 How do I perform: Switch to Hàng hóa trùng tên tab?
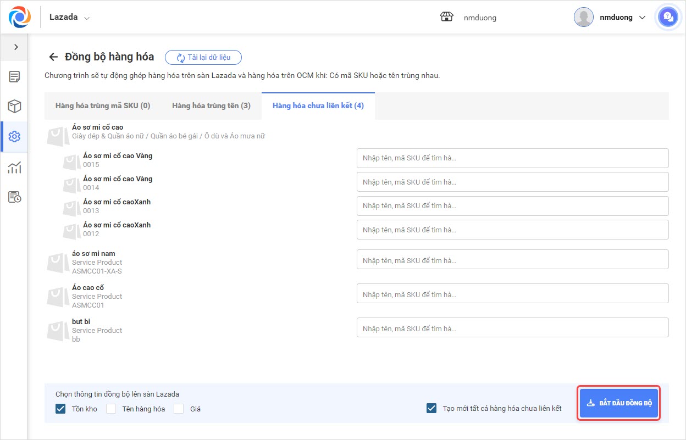(211, 105)
